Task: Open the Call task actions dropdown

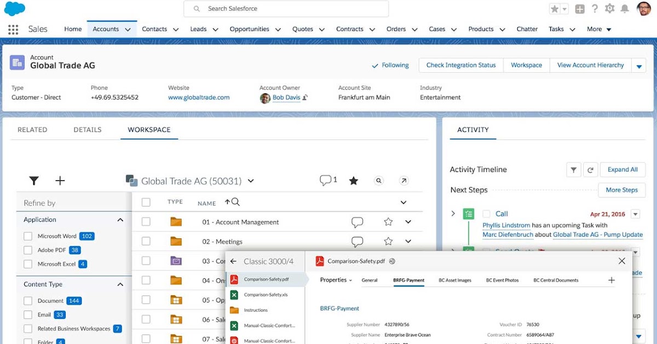Action: [x=635, y=214]
